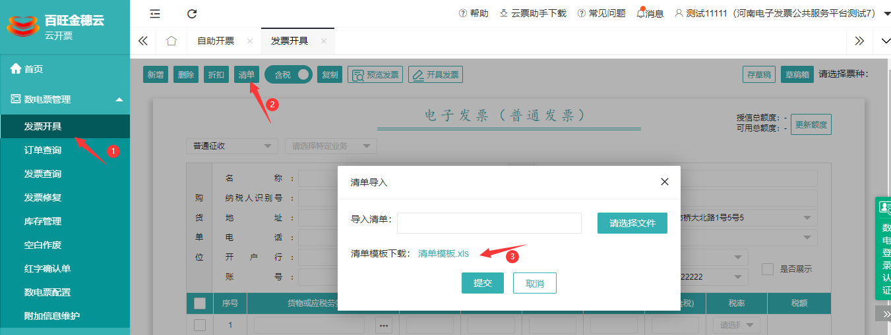This screenshot has width=891, height=335.
Task: Select 发票开具 in sidebar
Action: coord(65,126)
